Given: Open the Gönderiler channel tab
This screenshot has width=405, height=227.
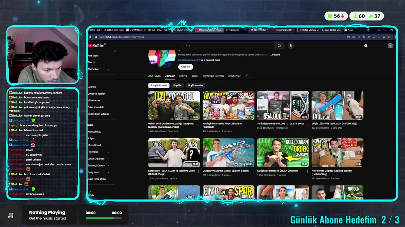Looking at the screenshot, I should coord(234,76).
